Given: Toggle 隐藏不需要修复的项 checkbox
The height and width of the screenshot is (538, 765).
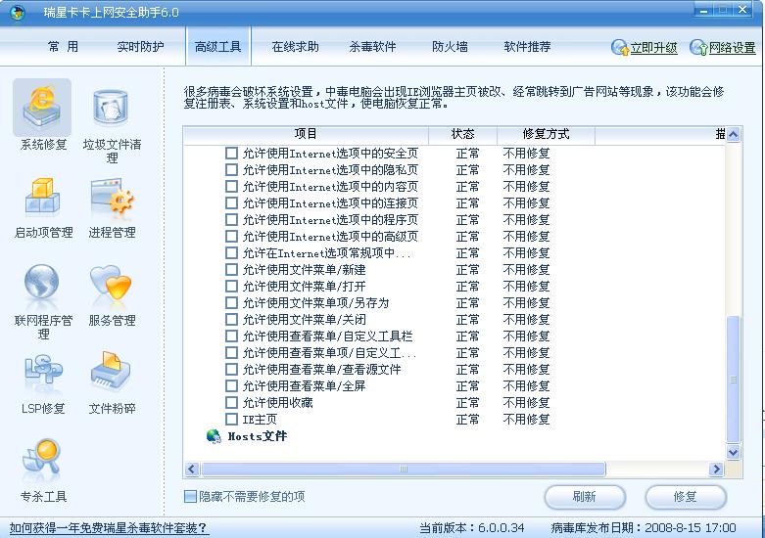Looking at the screenshot, I should coord(190,497).
